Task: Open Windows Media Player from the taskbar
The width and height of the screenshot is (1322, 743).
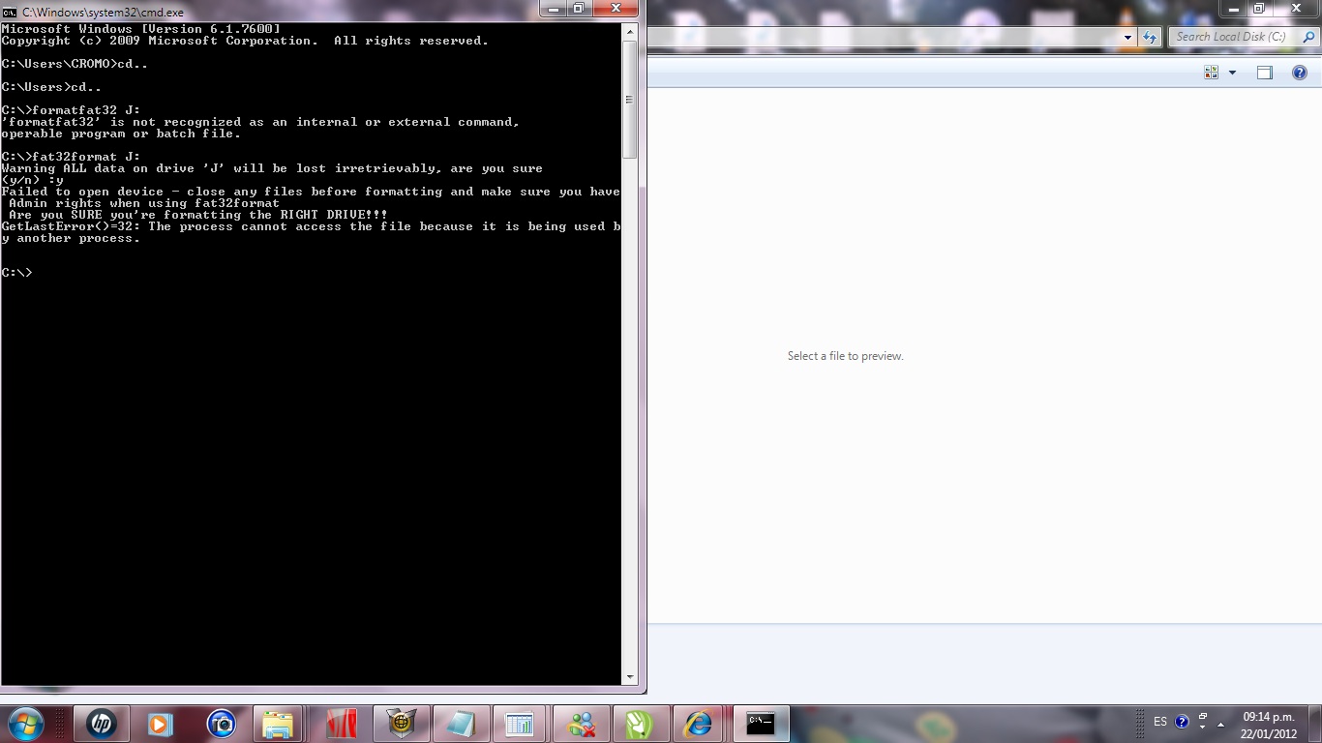Action: click(161, 723)
